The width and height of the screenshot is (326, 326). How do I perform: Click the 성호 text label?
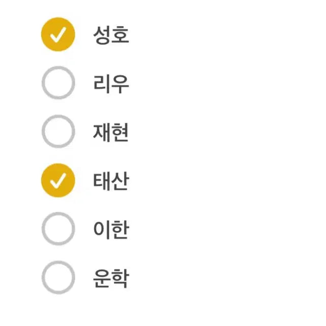click(111, 35)
